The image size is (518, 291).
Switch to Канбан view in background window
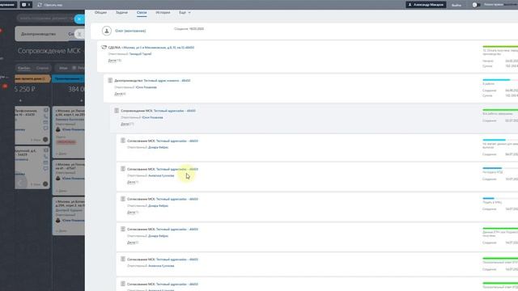point(23,68)
